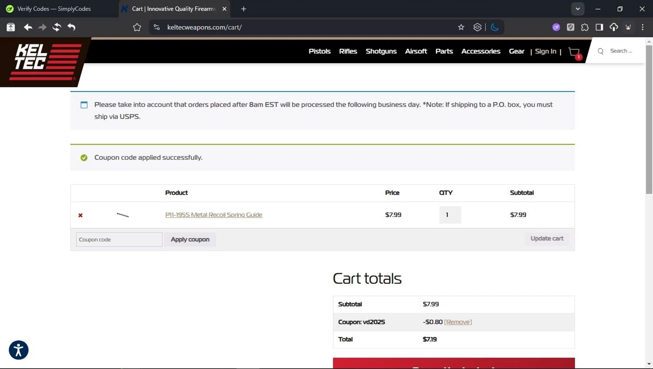Switch to the Verify Codes — SimplyCodes tab
Screen dimensions: 653x369
tap(54, 9)
